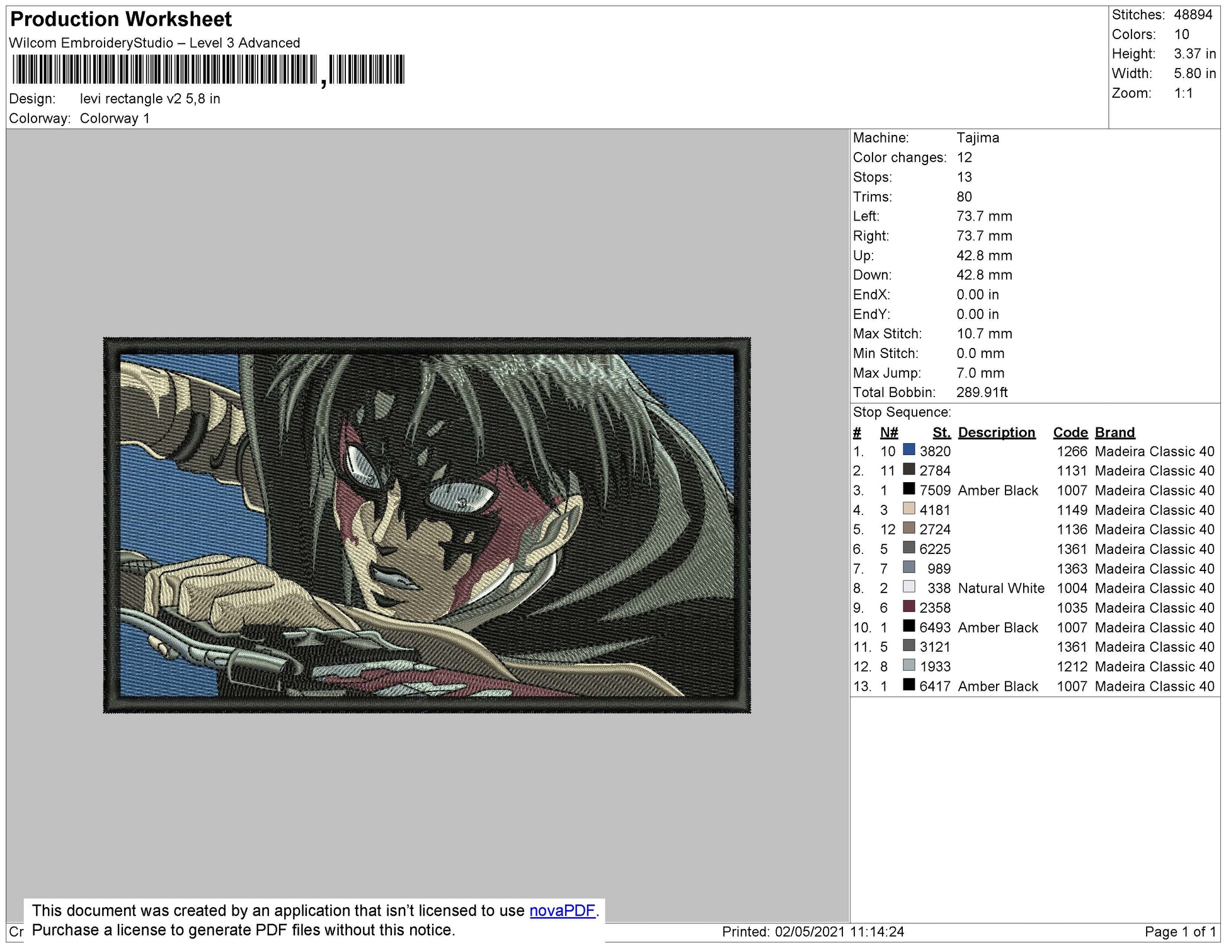Select the blue swatch for stop 1
This screenshot has height=948, width=1226.
pos(908,450)
